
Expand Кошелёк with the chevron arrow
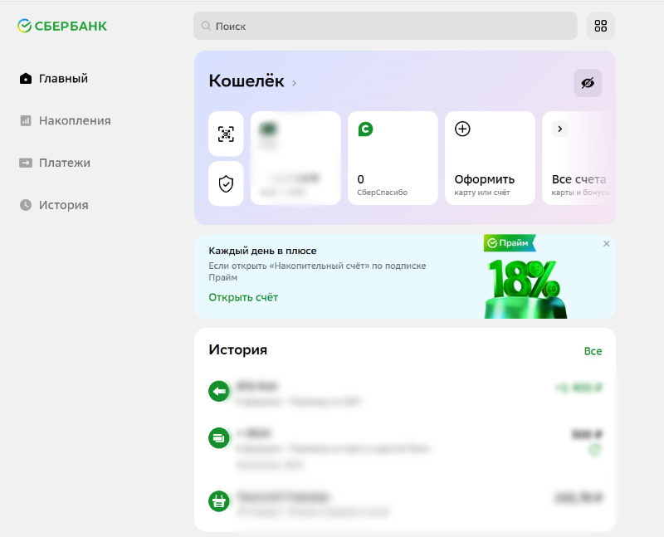(x=295, y=83)
